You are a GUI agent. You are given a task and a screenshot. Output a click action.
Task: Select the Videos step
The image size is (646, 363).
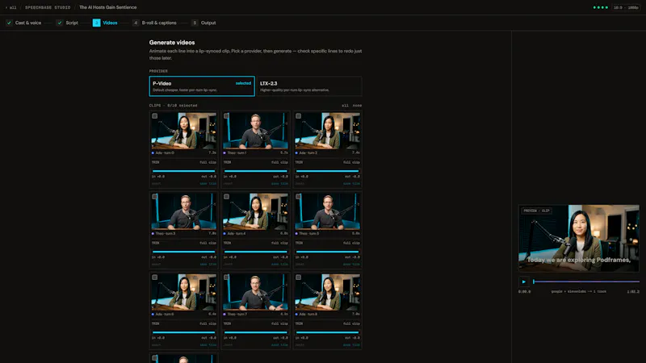[x=105, y=23]
